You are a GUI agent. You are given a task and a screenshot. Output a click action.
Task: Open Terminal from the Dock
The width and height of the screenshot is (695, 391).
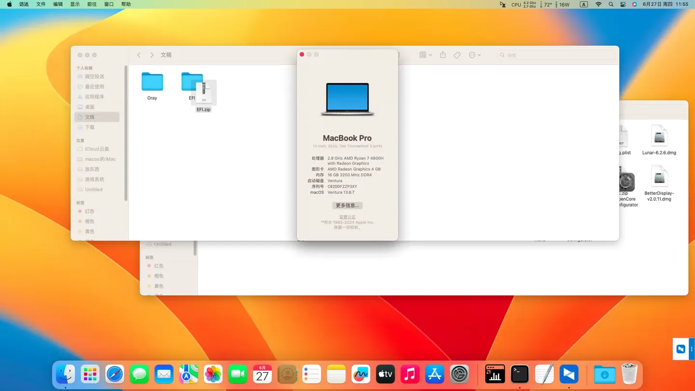pos(519,374)
